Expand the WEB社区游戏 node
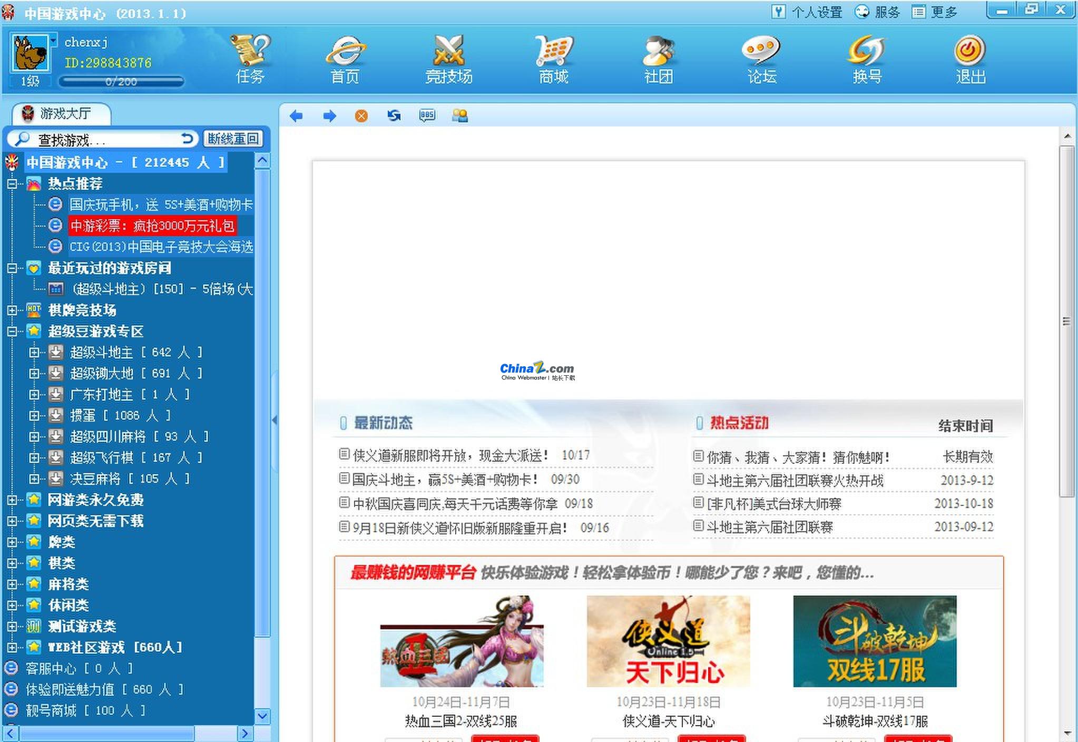Viewport: 1078px width, 742px height. click(x=12, y=647)
